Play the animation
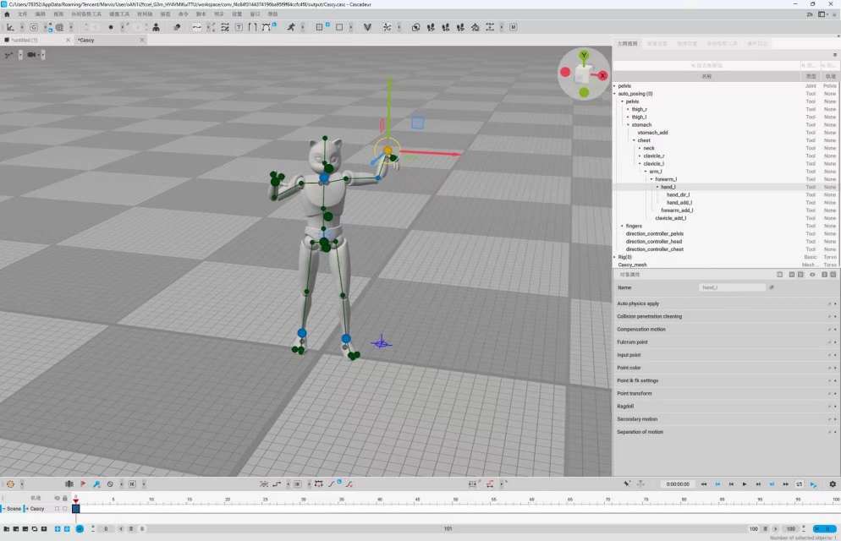Viewport: 841px width, 541px height. pyautogui.click(x=745, y=484)
